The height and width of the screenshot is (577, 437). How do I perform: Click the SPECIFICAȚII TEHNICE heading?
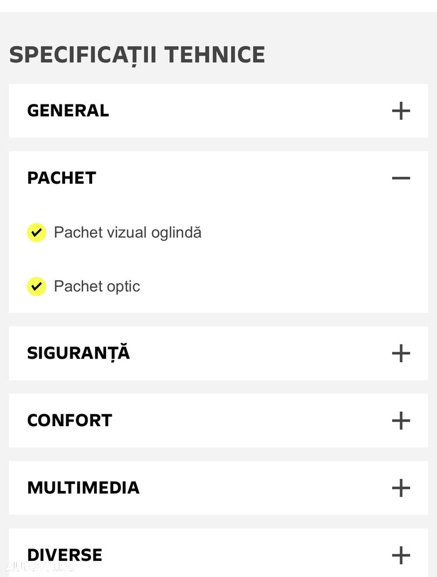pyautogui.click(x=137, y=55)
